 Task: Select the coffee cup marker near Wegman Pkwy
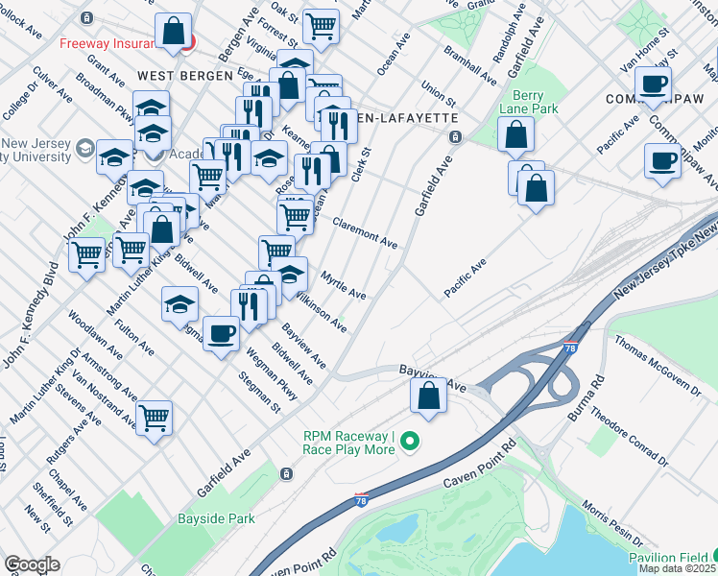[x=221, y=337]
